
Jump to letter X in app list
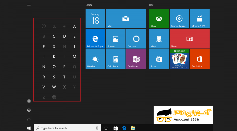coord(64,87)
